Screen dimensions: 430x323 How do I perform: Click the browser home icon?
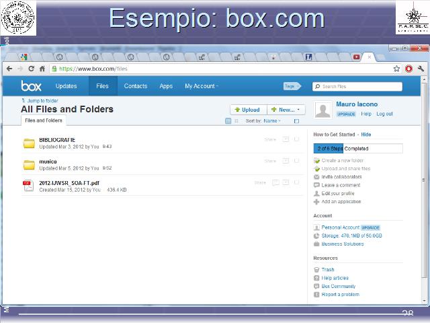42,69
